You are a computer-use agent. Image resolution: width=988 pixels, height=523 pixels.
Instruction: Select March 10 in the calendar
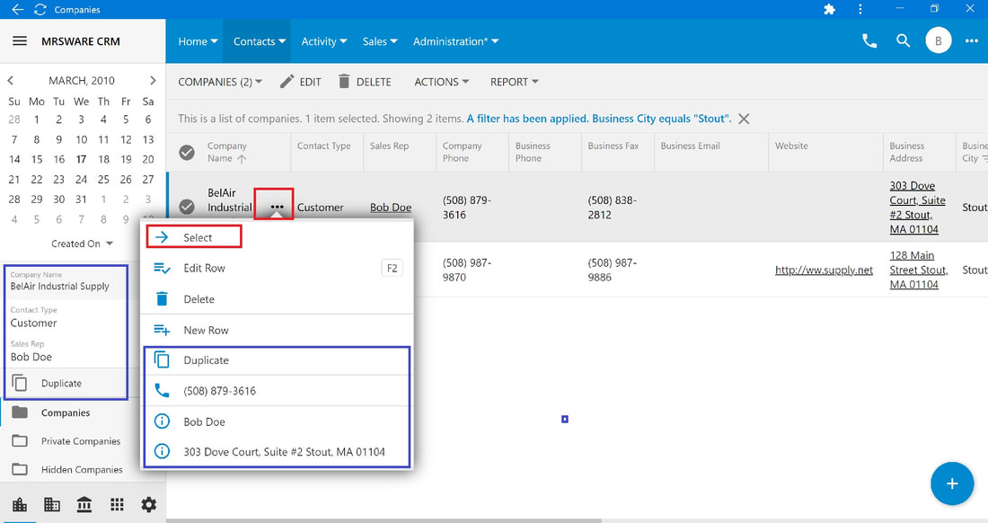[x=81, y=139]
